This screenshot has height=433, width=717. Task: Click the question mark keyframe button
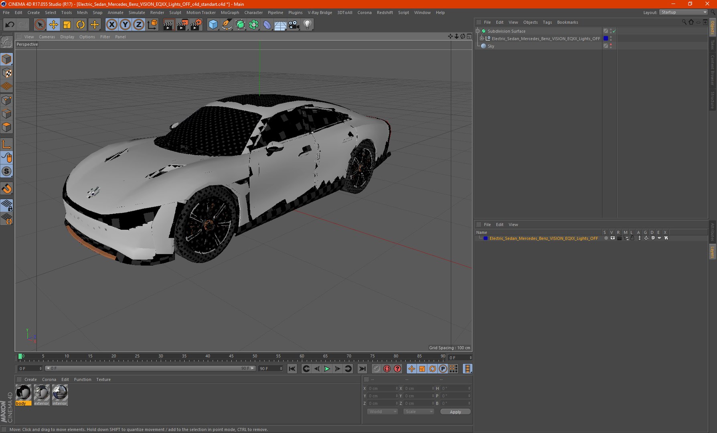click(x=397, y=369)
